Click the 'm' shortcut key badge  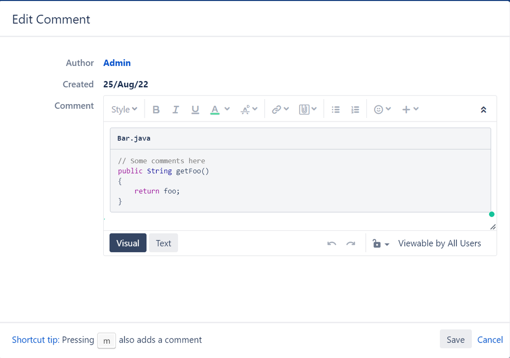(x=106, y=341)
